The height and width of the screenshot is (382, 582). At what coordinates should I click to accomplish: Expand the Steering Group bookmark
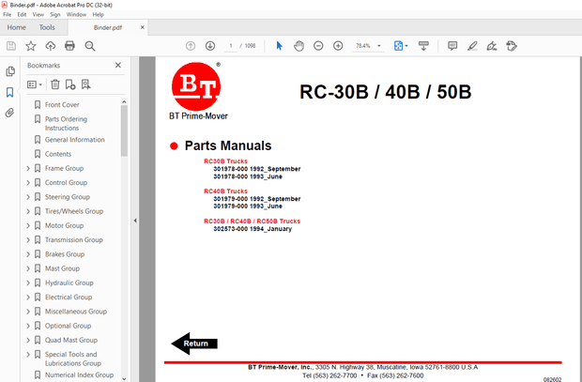[28, 197]
